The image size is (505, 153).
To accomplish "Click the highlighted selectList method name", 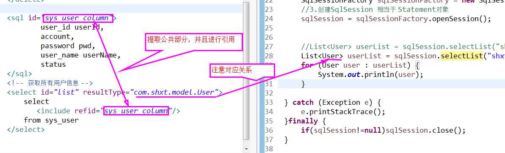I will [x=461, y=56].
